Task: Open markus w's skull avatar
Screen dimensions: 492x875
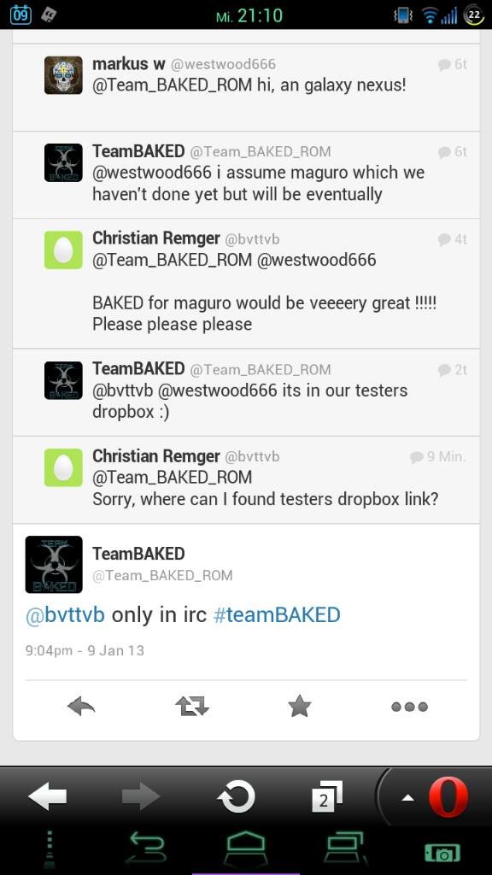Action: point(63,75)
